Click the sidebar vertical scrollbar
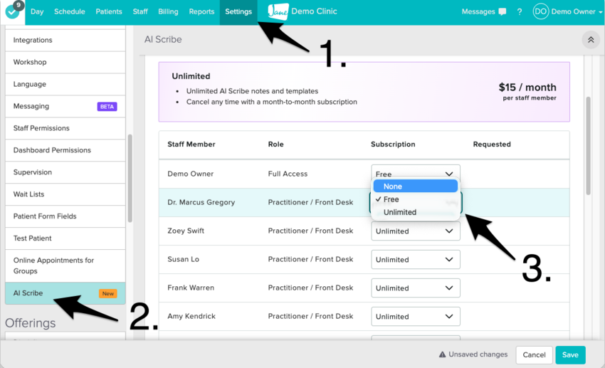Screen dimensions: 605x368 click(130, 178)
